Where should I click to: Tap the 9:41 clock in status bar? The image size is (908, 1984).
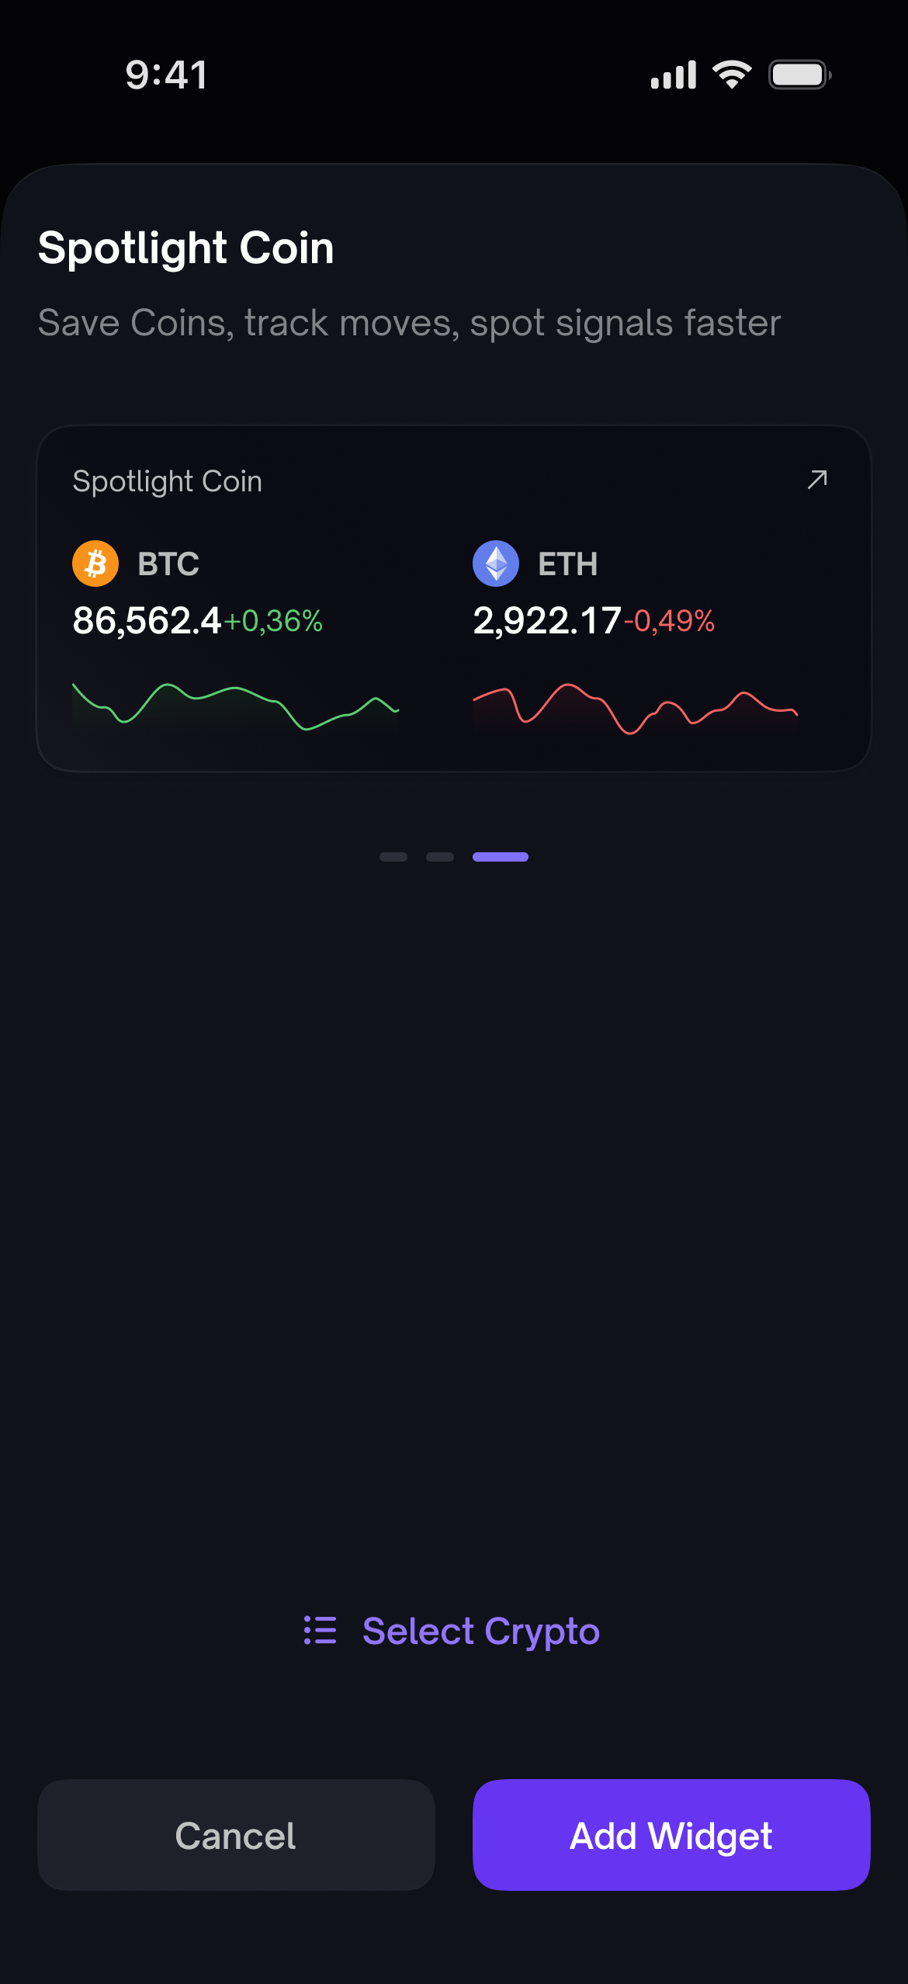(x=166, y=75)
